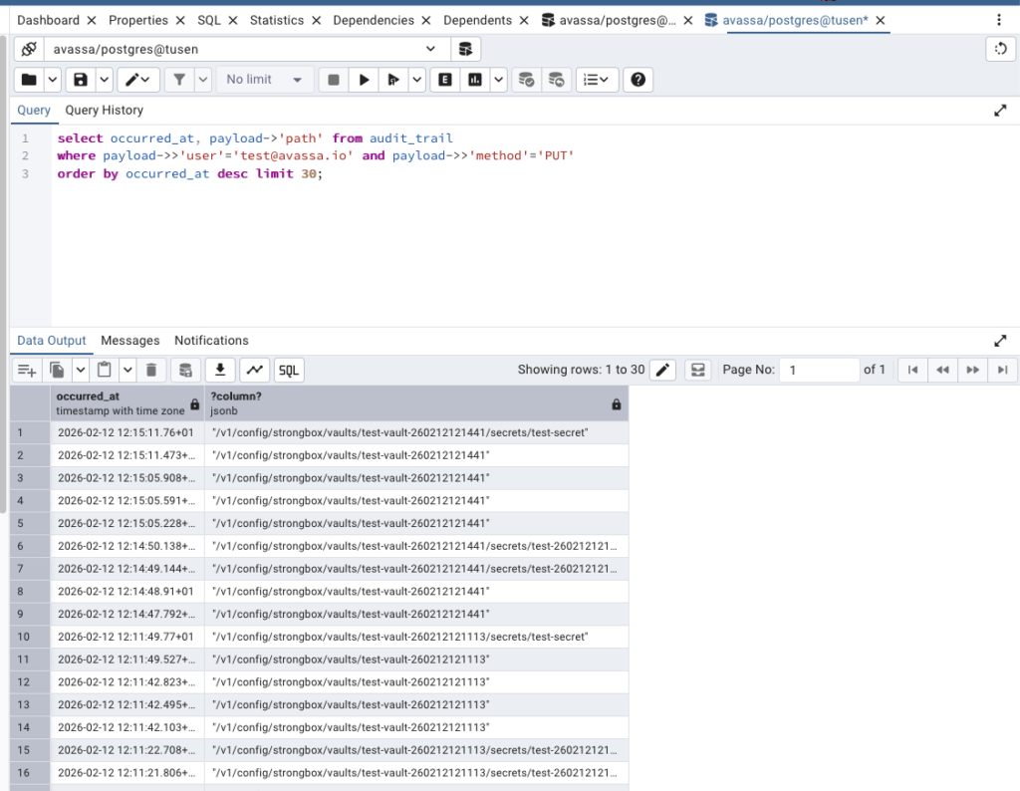Click the Explain Analyze chart icon
The height and width of the screenshot is (791, 1020).
475,80
